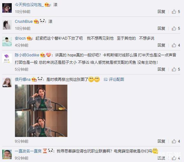184x162 pixels.
Task: Reply to 安iocn's comment about the AD
Action: pyautogui.click(x=161, y=45)
